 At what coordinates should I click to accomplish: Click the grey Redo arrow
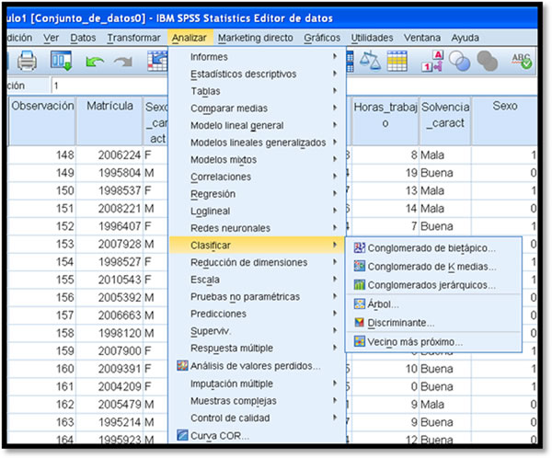[x=123, y=62]
